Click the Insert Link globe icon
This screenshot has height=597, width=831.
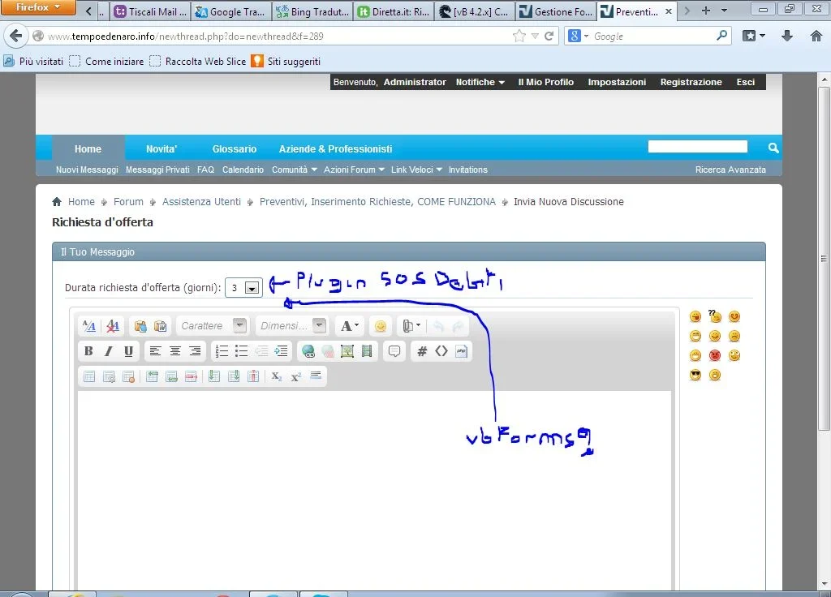(x=308, y=350)
